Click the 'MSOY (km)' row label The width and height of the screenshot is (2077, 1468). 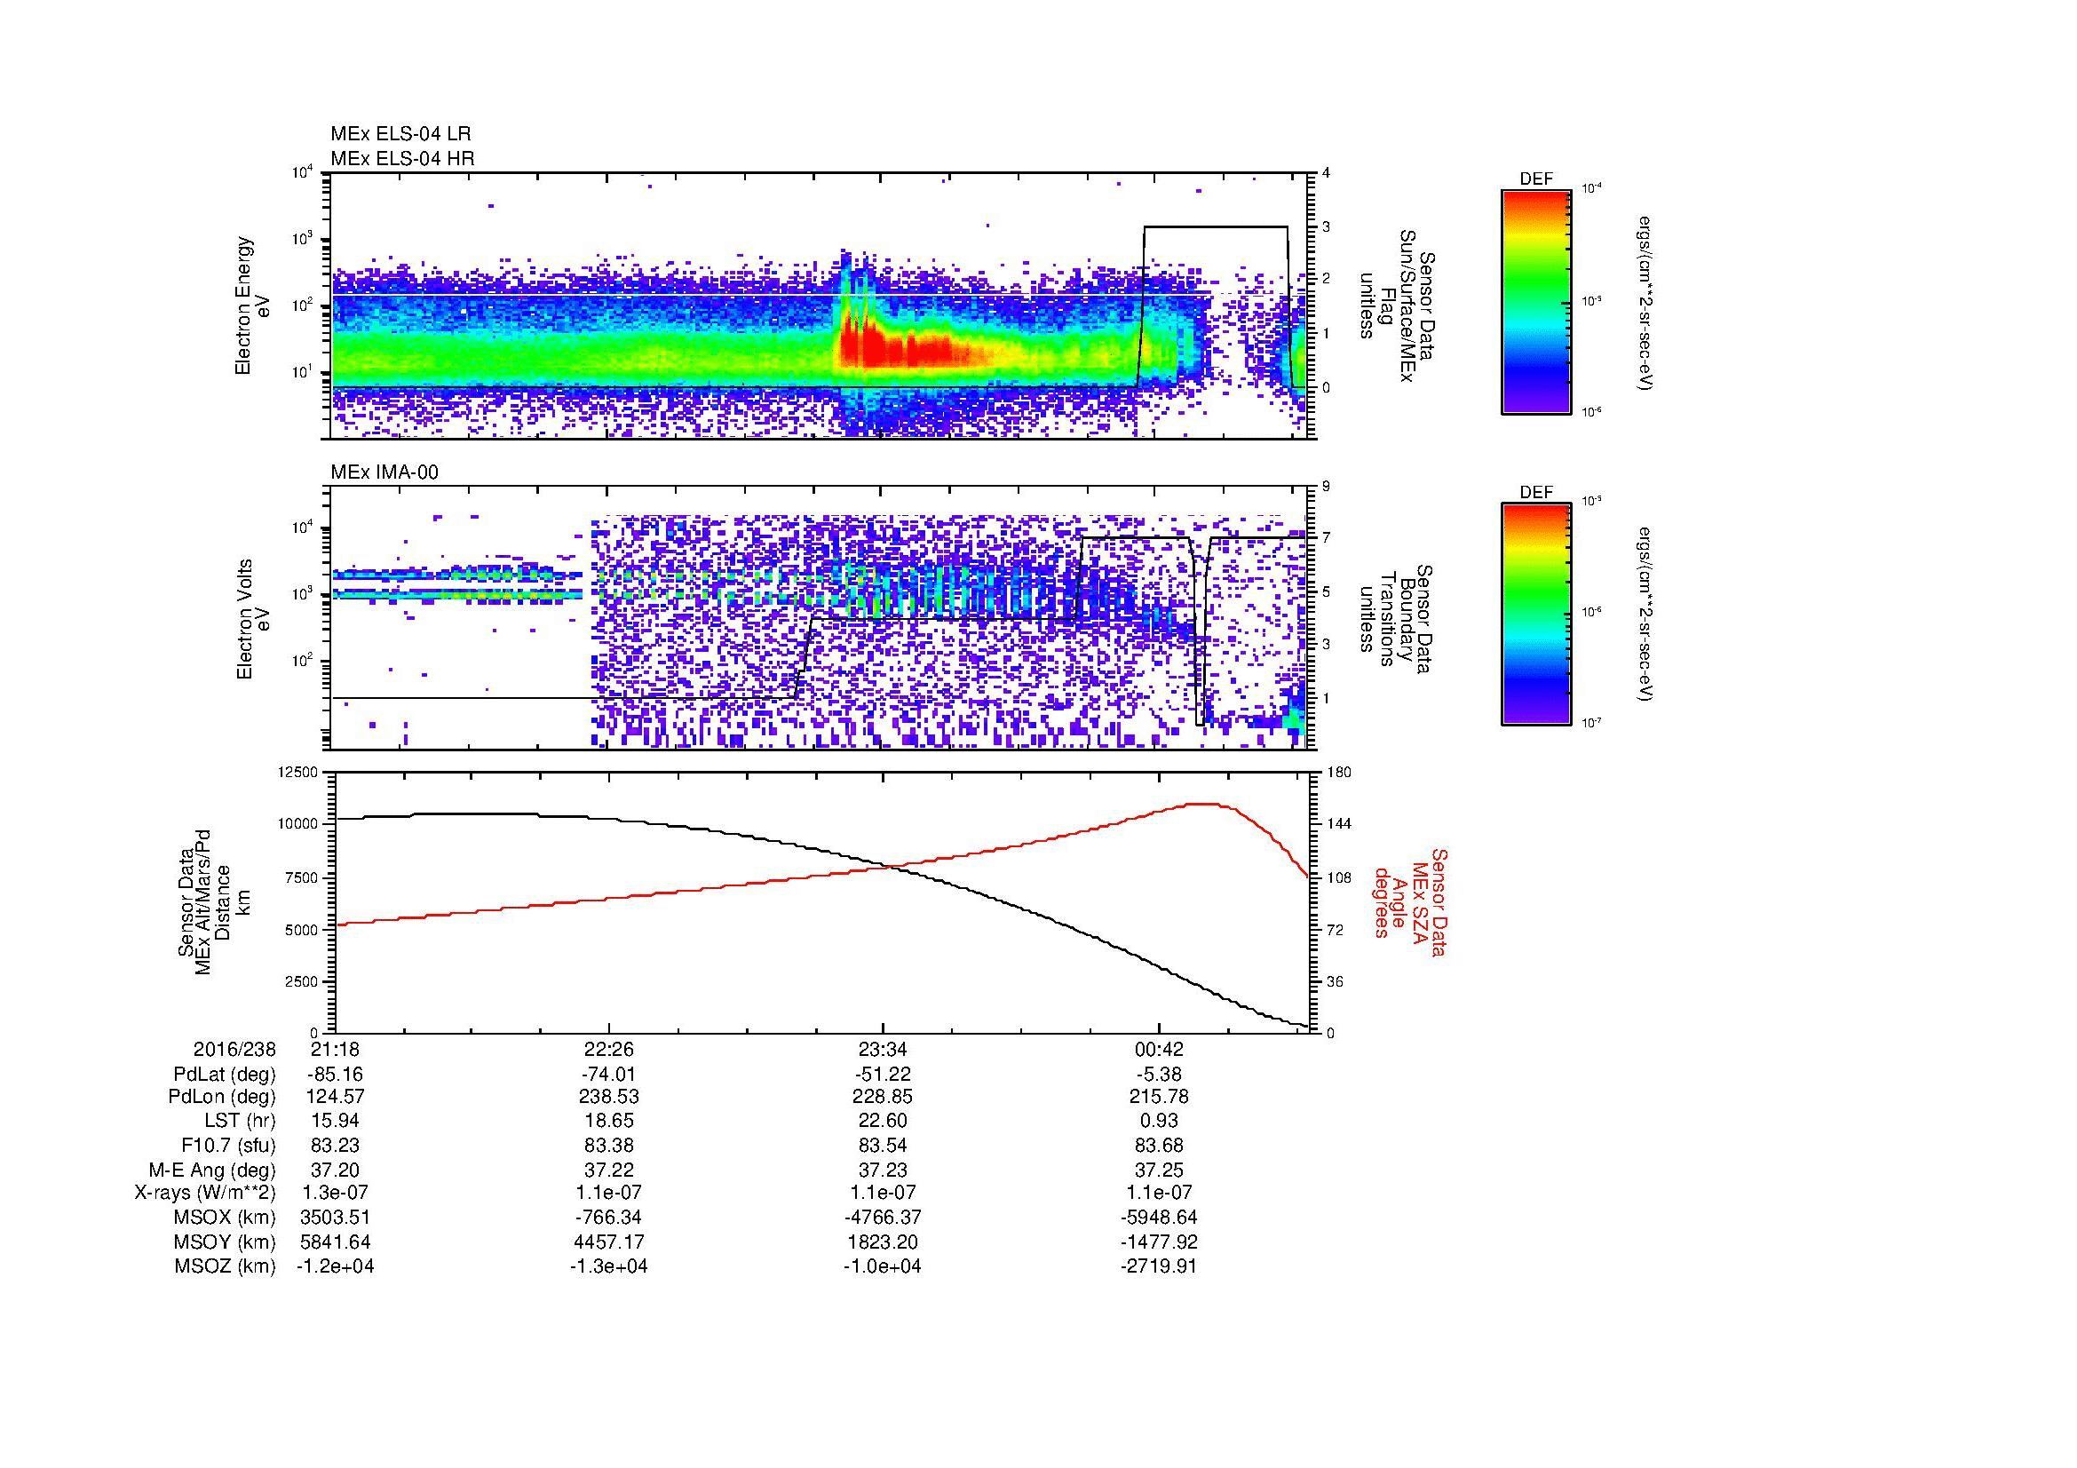tap(226, 1242)
